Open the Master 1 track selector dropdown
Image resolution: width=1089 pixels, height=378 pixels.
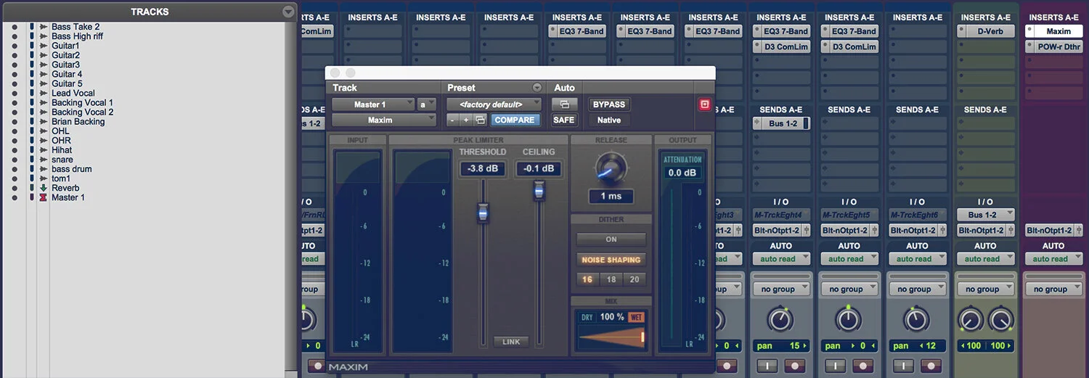(x=373, y=104)
